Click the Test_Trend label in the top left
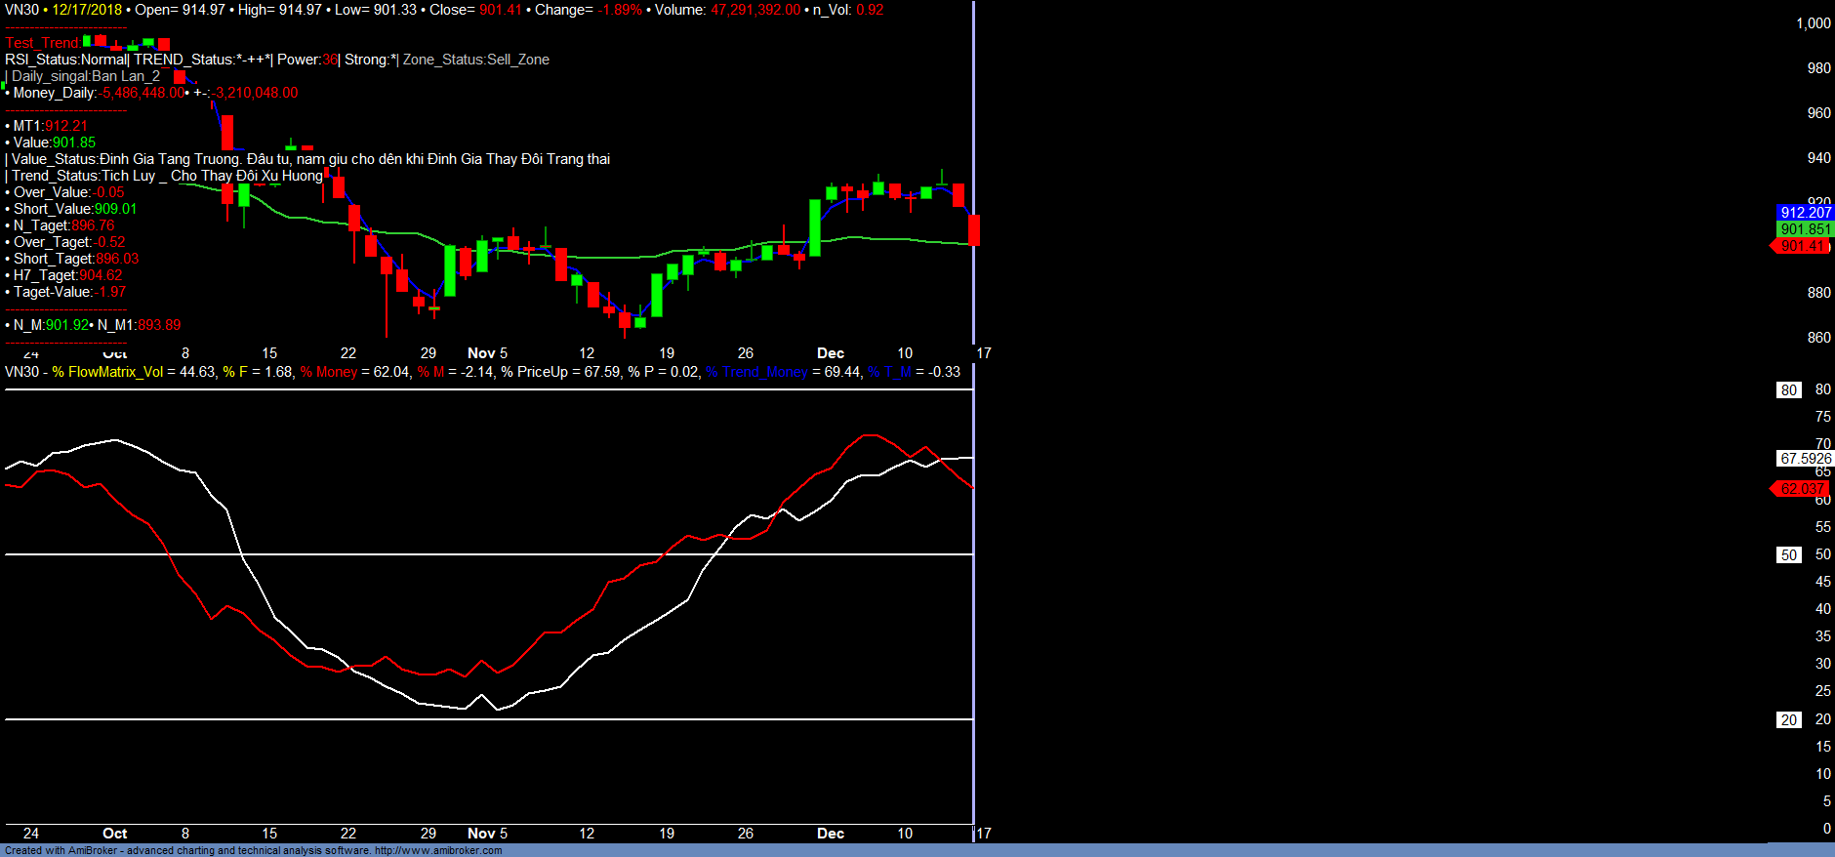This screenshot has height=857, width=1835. pyautogui.click(x=42, y=43)
